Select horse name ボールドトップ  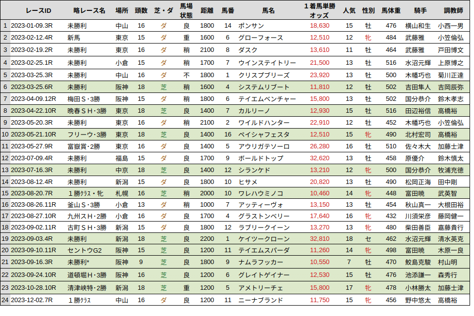click(261, 158)
